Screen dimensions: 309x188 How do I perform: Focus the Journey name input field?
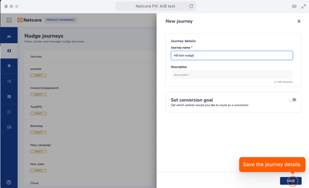click(232, 55)
